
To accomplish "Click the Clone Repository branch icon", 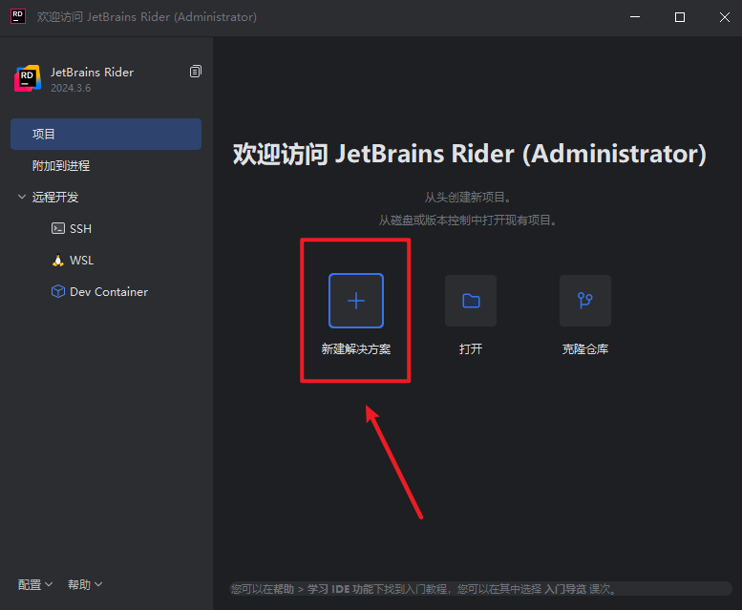I will tap(585, 301).
